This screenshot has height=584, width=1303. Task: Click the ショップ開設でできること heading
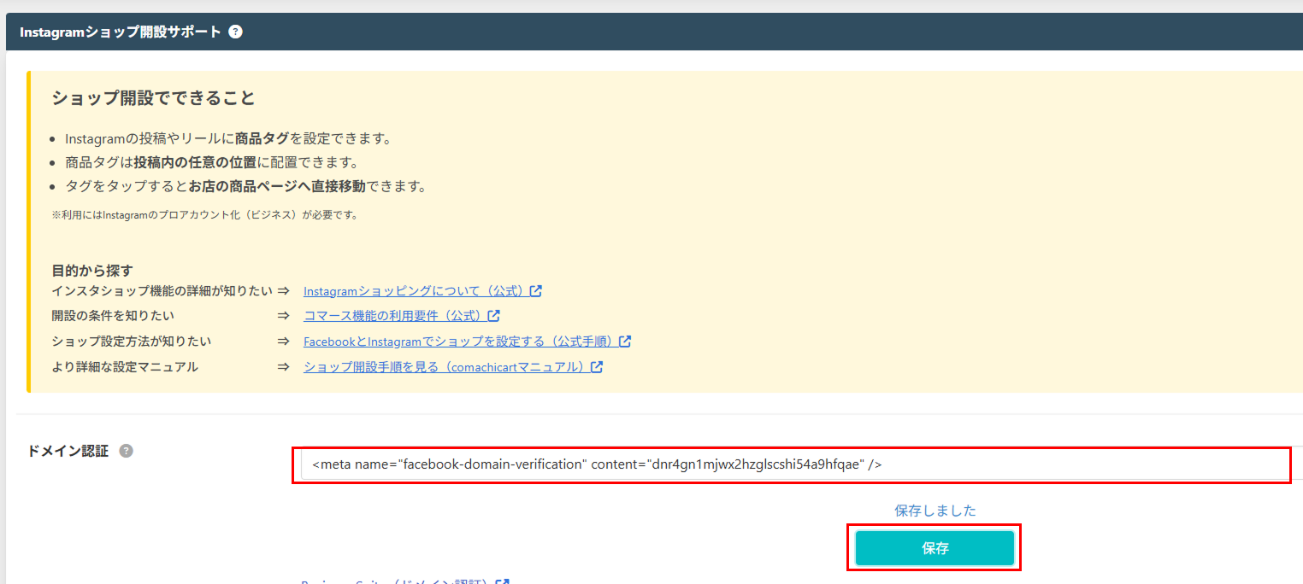(154, 97)
